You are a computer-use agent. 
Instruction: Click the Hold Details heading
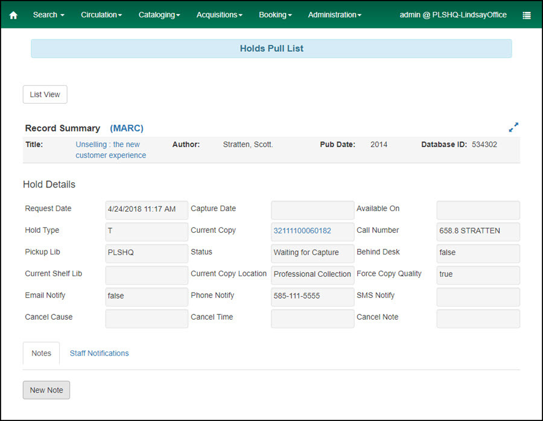pyautogui.click(x=49, y=184)
